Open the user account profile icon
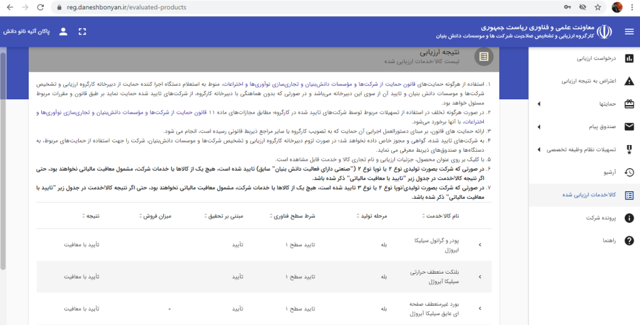 click(x=63, y=32)
